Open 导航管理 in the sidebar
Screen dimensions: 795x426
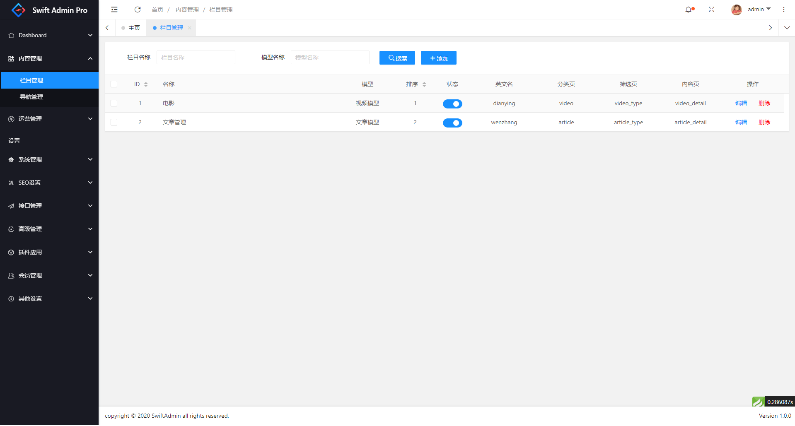(x=31, y=97)
